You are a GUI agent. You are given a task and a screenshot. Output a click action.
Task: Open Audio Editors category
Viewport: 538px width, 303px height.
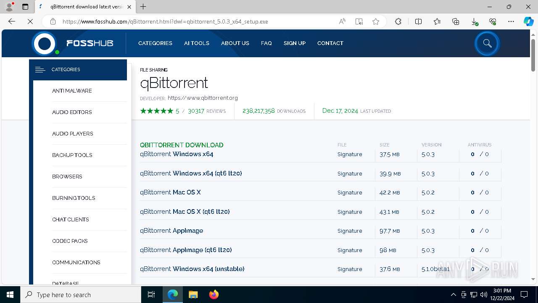coord(72,112)
